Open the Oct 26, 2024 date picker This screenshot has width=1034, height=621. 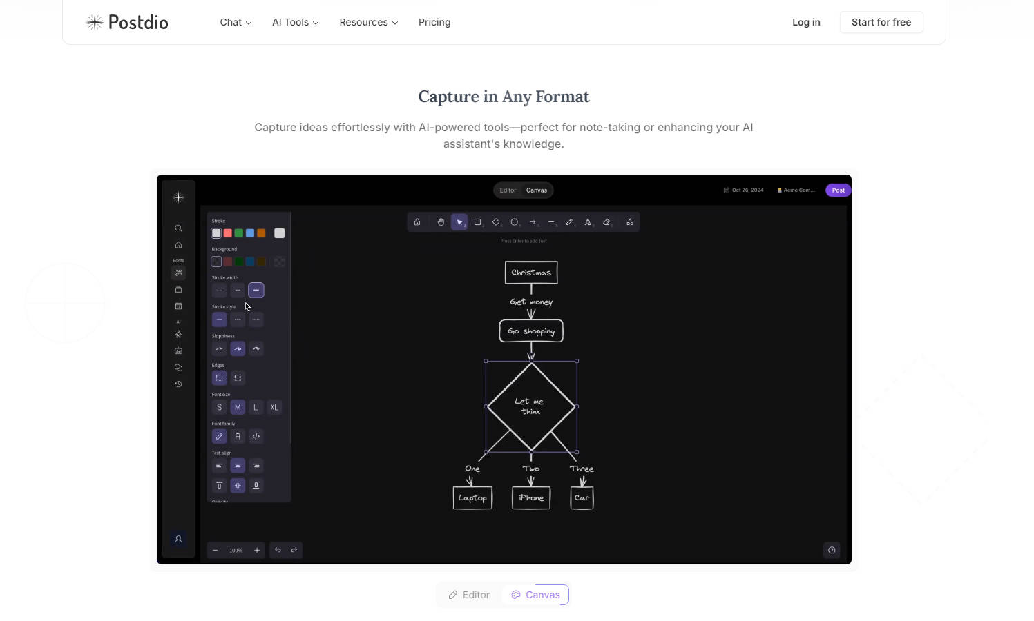744,190
